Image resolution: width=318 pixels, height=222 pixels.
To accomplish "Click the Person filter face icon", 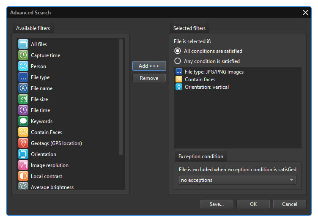I will tap(23, 66).
